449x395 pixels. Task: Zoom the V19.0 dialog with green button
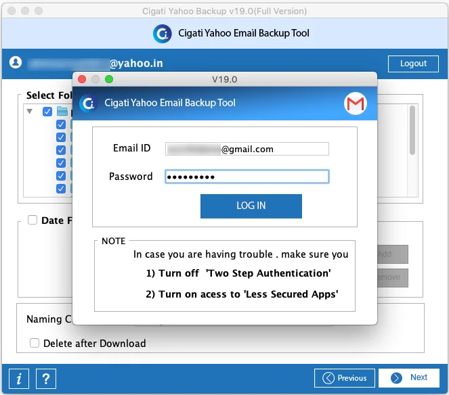tap(109, 79)
